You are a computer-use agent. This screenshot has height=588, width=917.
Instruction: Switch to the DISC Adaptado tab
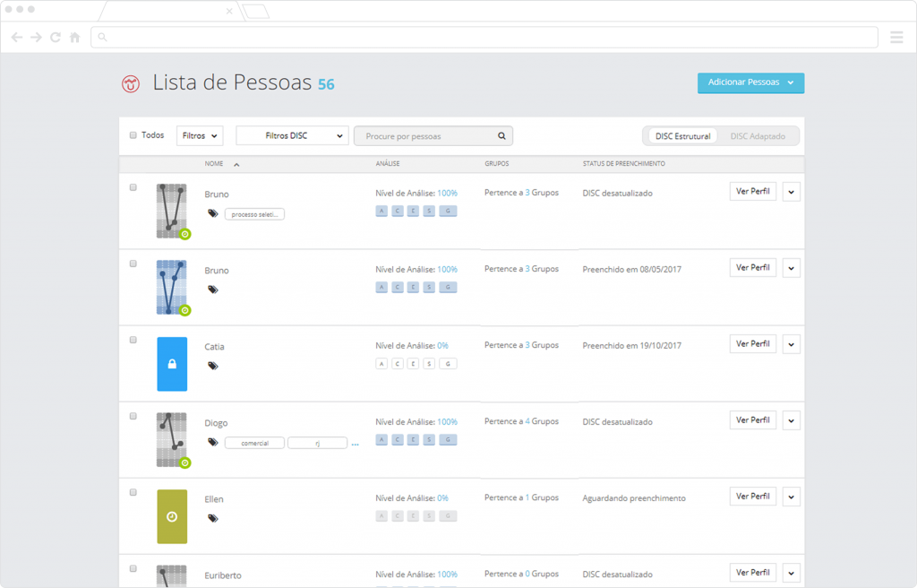click(758, 136)
